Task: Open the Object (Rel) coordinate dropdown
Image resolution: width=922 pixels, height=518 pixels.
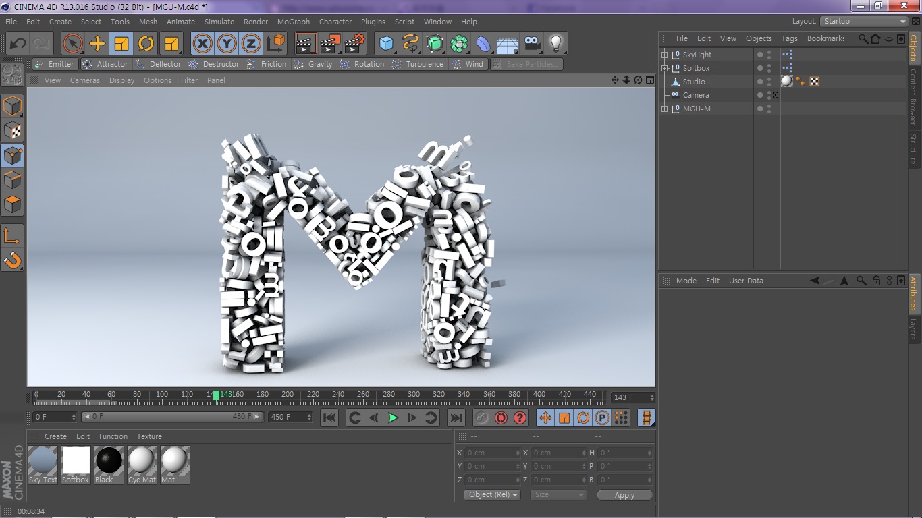Action: click(x=493, y=494)
